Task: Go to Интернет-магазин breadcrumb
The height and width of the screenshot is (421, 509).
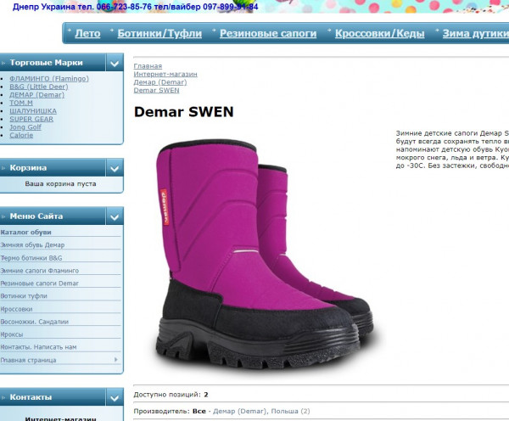Action: click(165, 74)
